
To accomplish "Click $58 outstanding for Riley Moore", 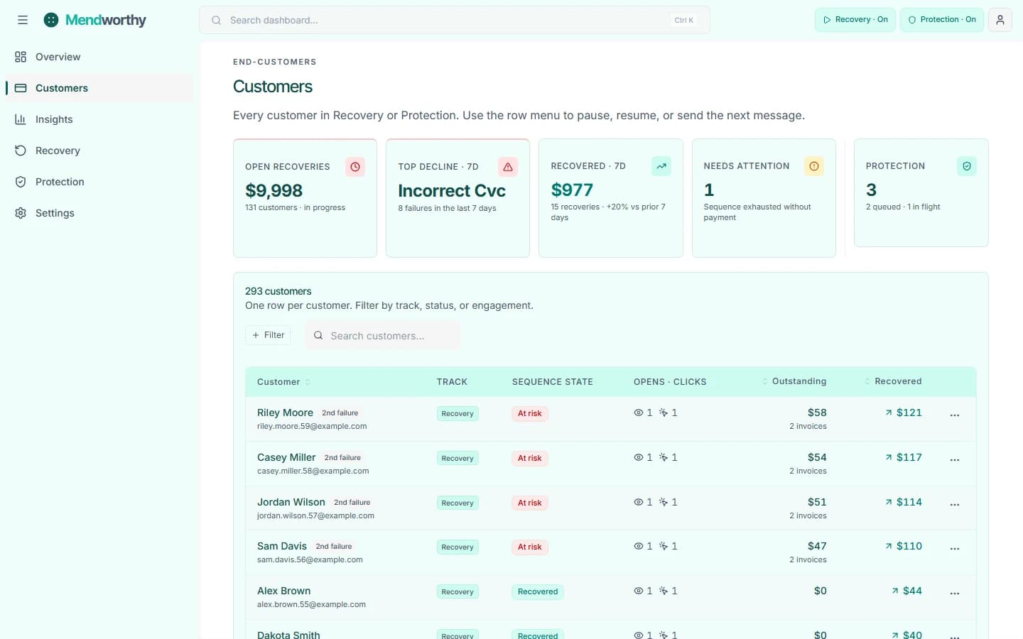I will point(817,413).
